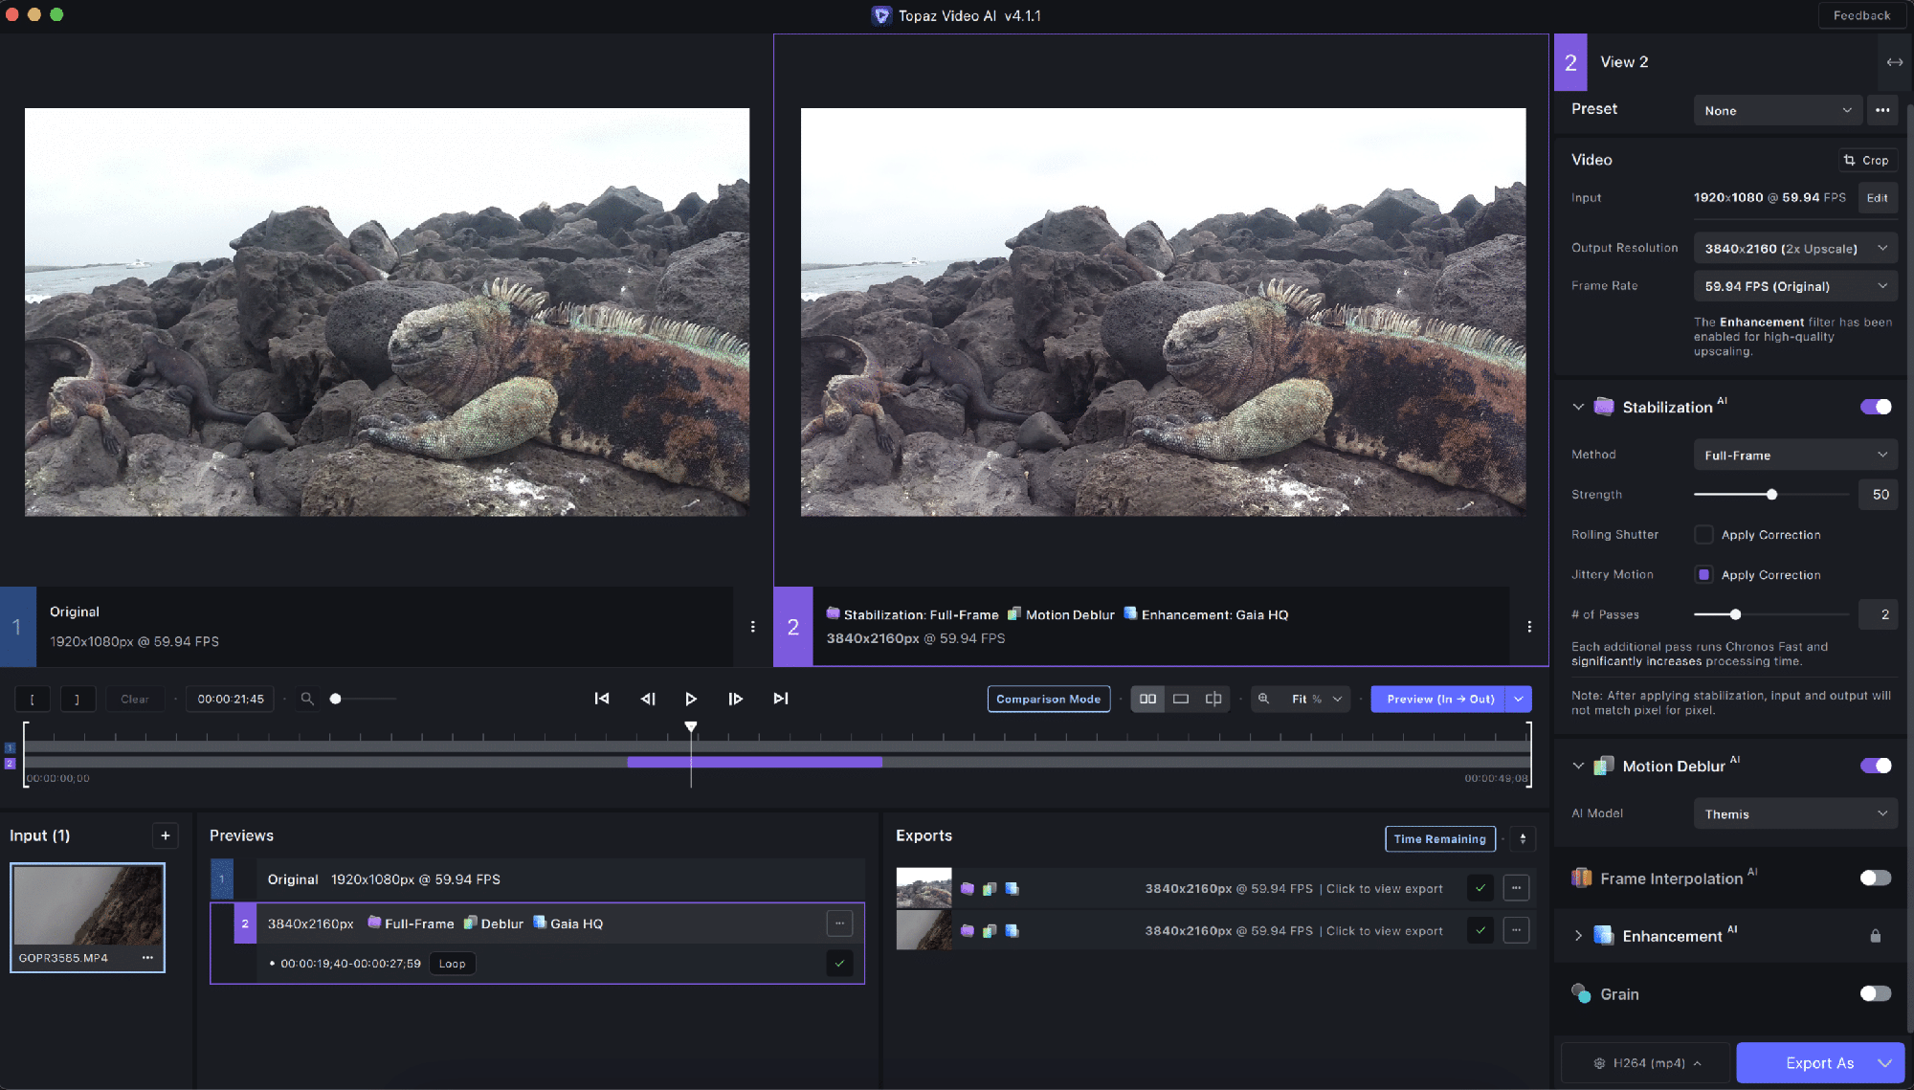1914x1090 pixels.
Task: Click the Edit input button
Action: (x=1878, y=198)
